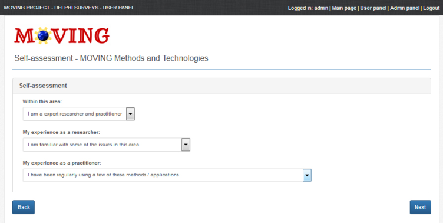Screen dimensions: 443x223
Task: Go to Main page link
Action: [x=344, y=8]
